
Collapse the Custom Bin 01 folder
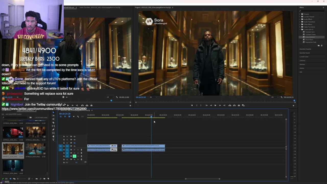300,29
